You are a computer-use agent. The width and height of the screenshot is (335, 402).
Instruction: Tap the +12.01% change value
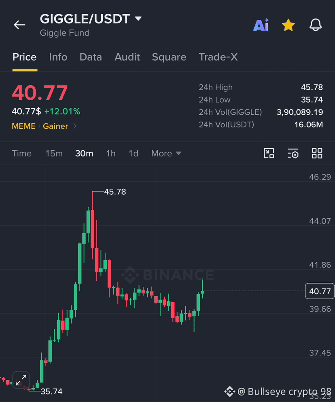click(x=62, y=112)
